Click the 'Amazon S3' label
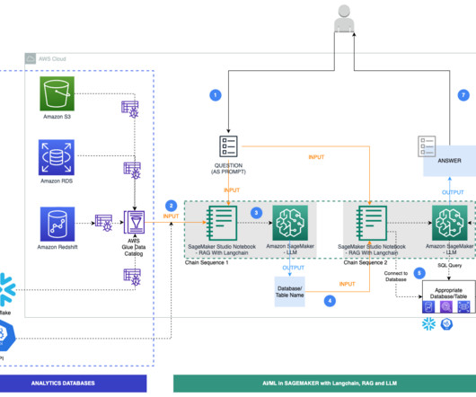This screenshot has height=397, width=476. pos(57,117)
